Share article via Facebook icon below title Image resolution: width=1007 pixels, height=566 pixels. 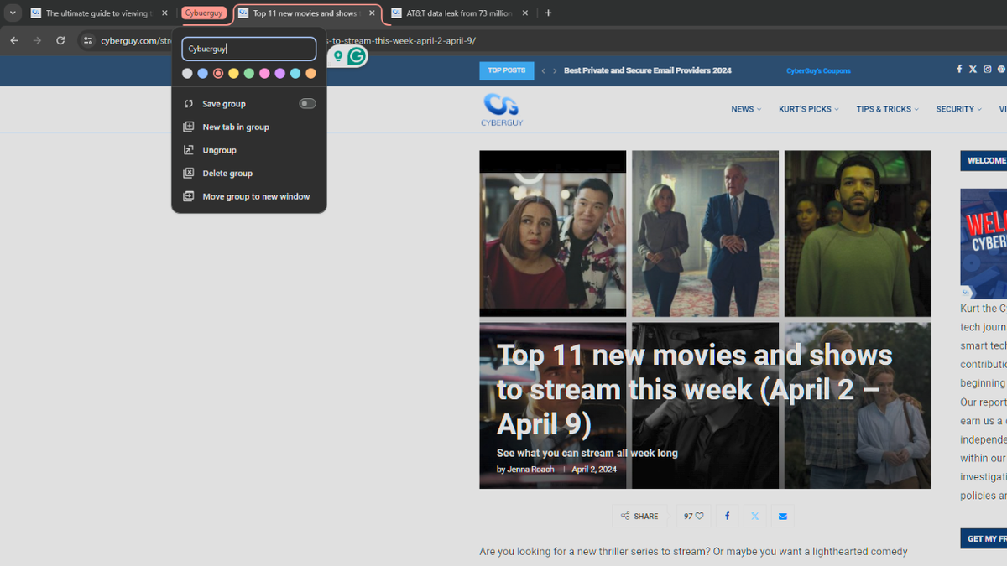tap(727, 516)
